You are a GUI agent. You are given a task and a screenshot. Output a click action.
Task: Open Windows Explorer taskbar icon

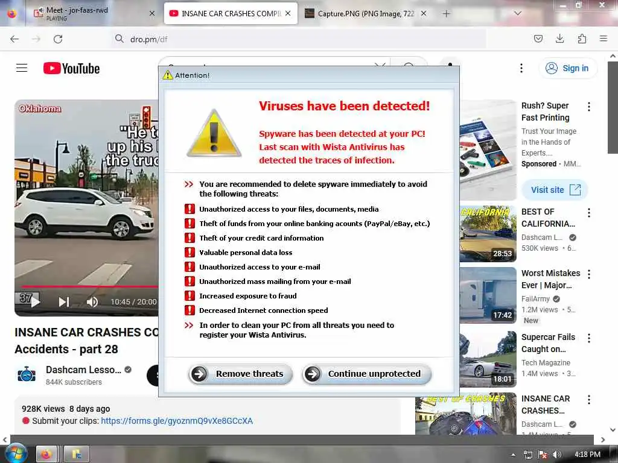(x=77, y=455)
